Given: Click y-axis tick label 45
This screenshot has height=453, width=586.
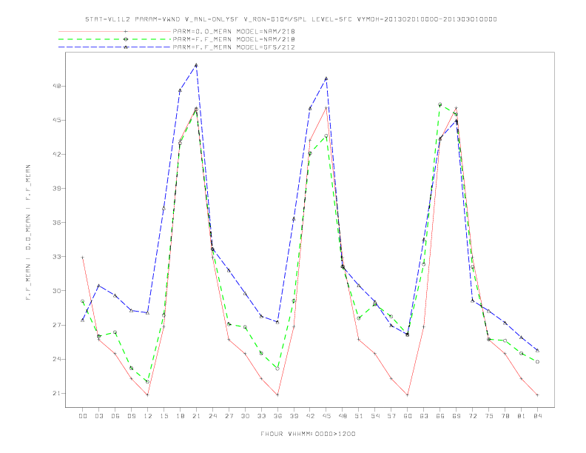Looking at the screenshot, I should tap(58, 120).
